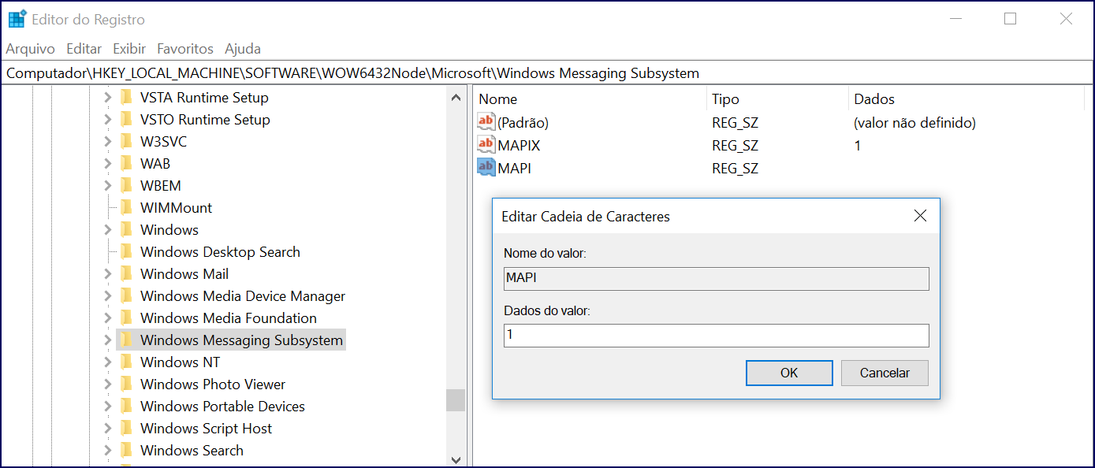
Task: Click the Registry Editor app icon in title bar
Action: 17,19
